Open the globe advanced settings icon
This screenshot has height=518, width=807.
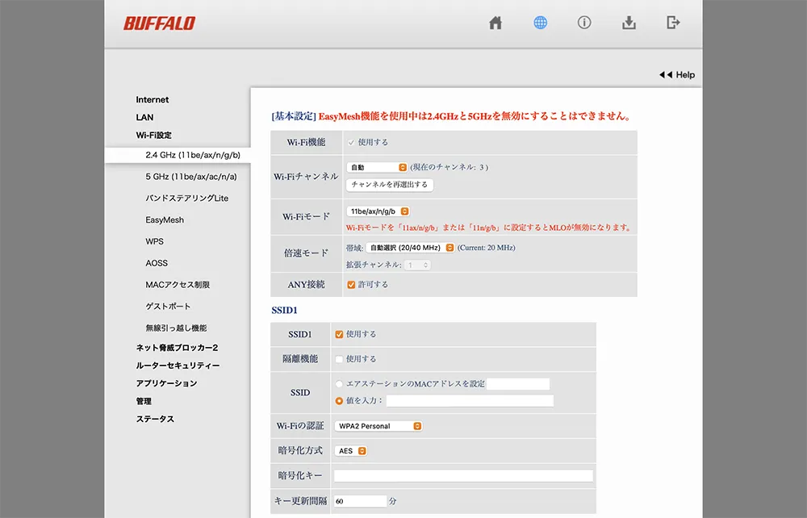[540, 23]
